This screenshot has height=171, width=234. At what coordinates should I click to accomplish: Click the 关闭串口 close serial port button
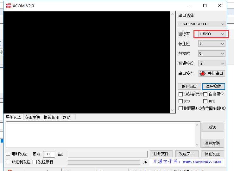[212, 73]
